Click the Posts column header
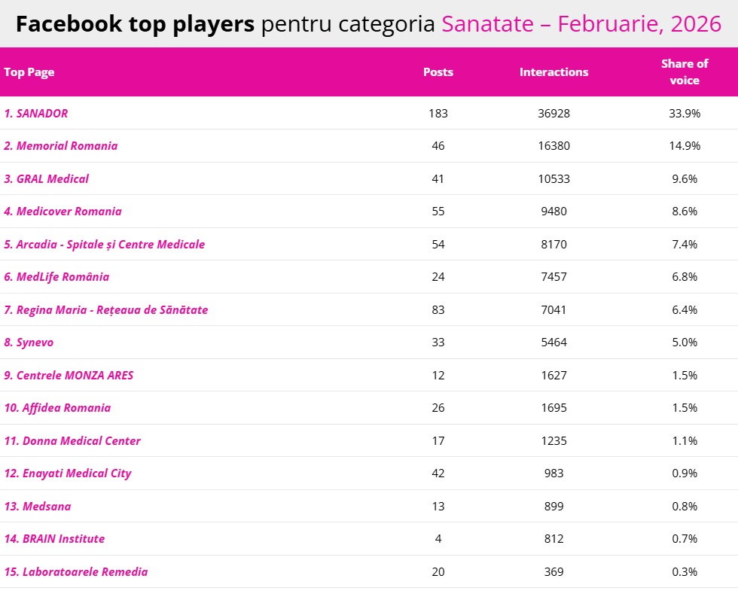The height and width of the screenshot is (612, 738). click(x=438, y=72)
